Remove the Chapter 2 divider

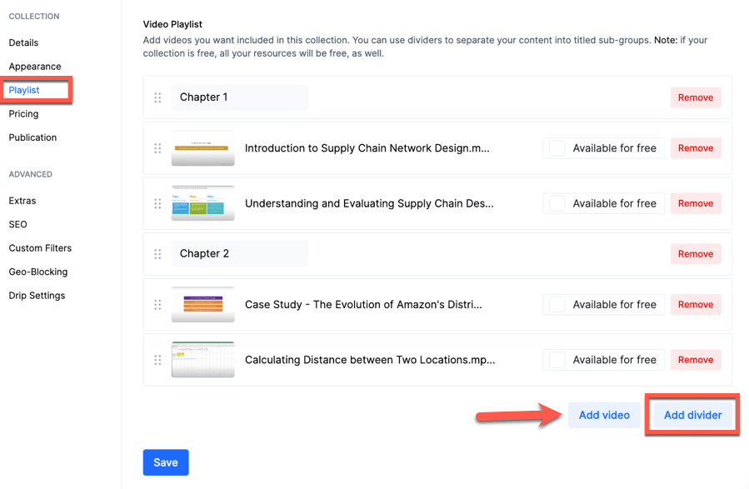pyautogui.click(x=695, y=254)
